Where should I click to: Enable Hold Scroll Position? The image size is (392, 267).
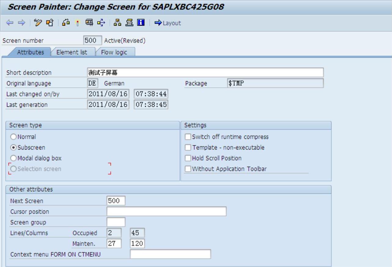188,158
